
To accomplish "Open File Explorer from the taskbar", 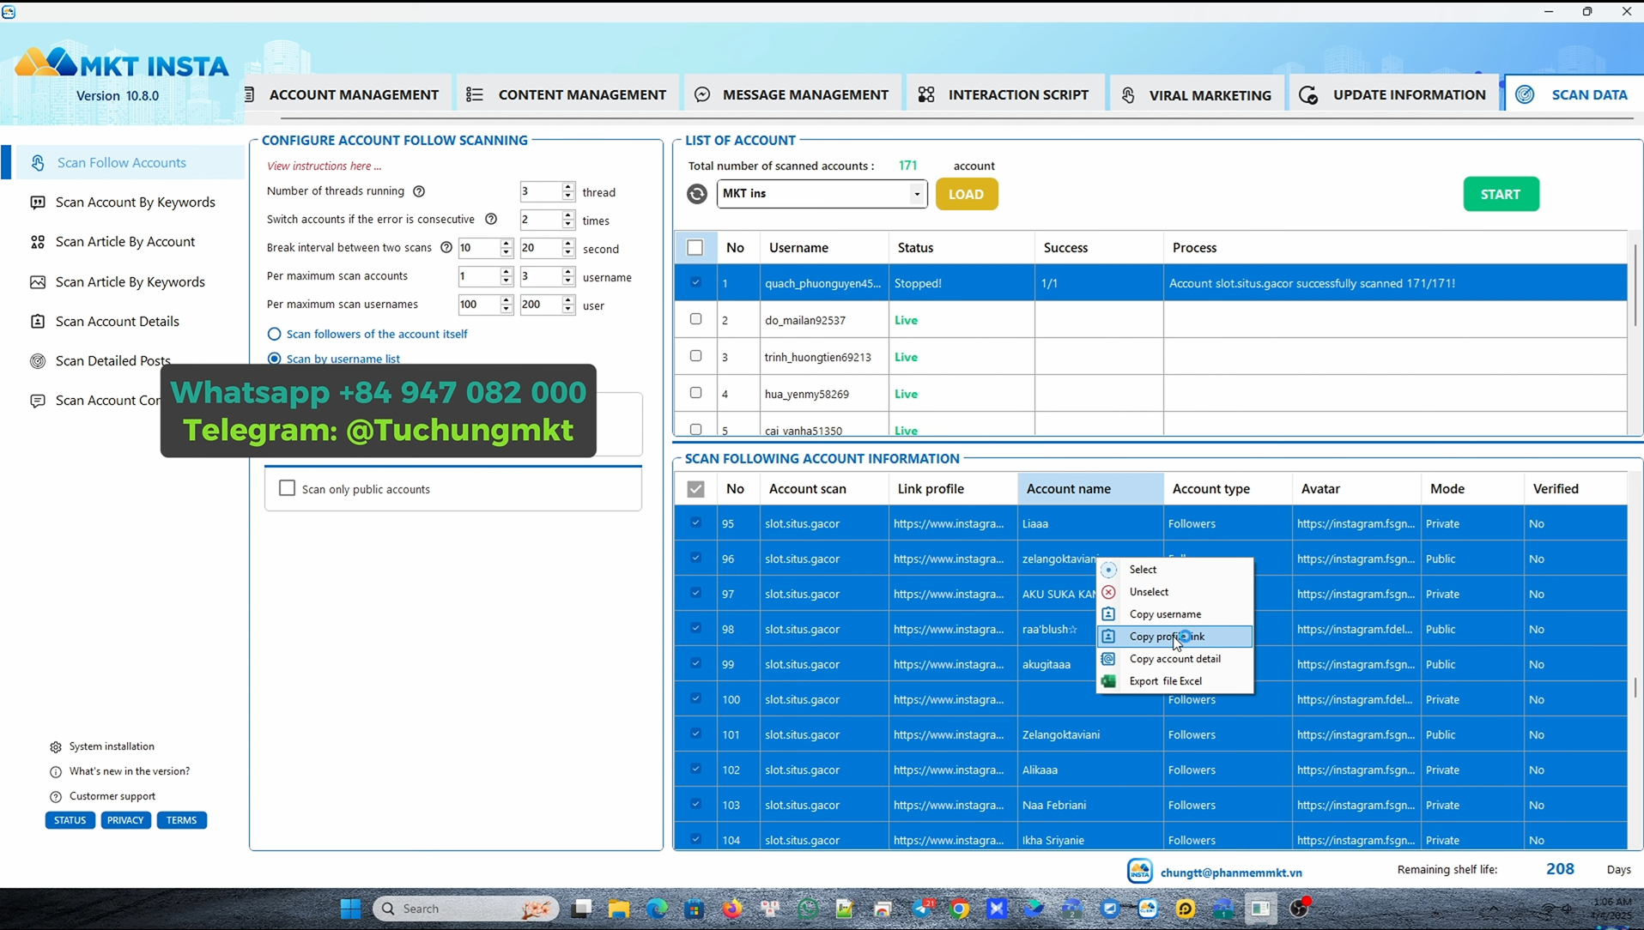I will click(619, 909).
